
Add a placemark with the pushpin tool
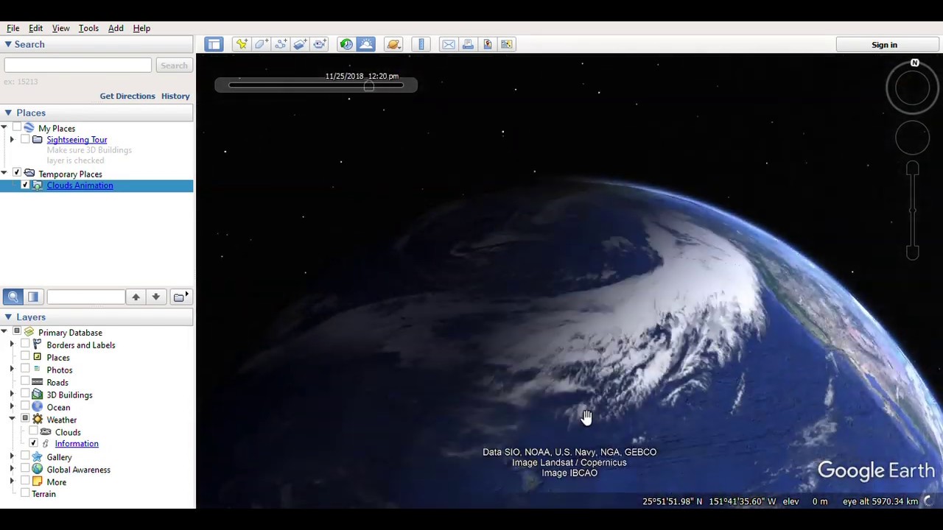click(242, 44)
